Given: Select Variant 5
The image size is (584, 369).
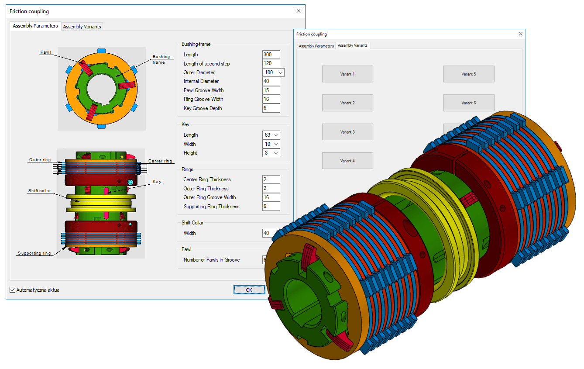Looking at the screenshot, I should [x=469, y=74].
